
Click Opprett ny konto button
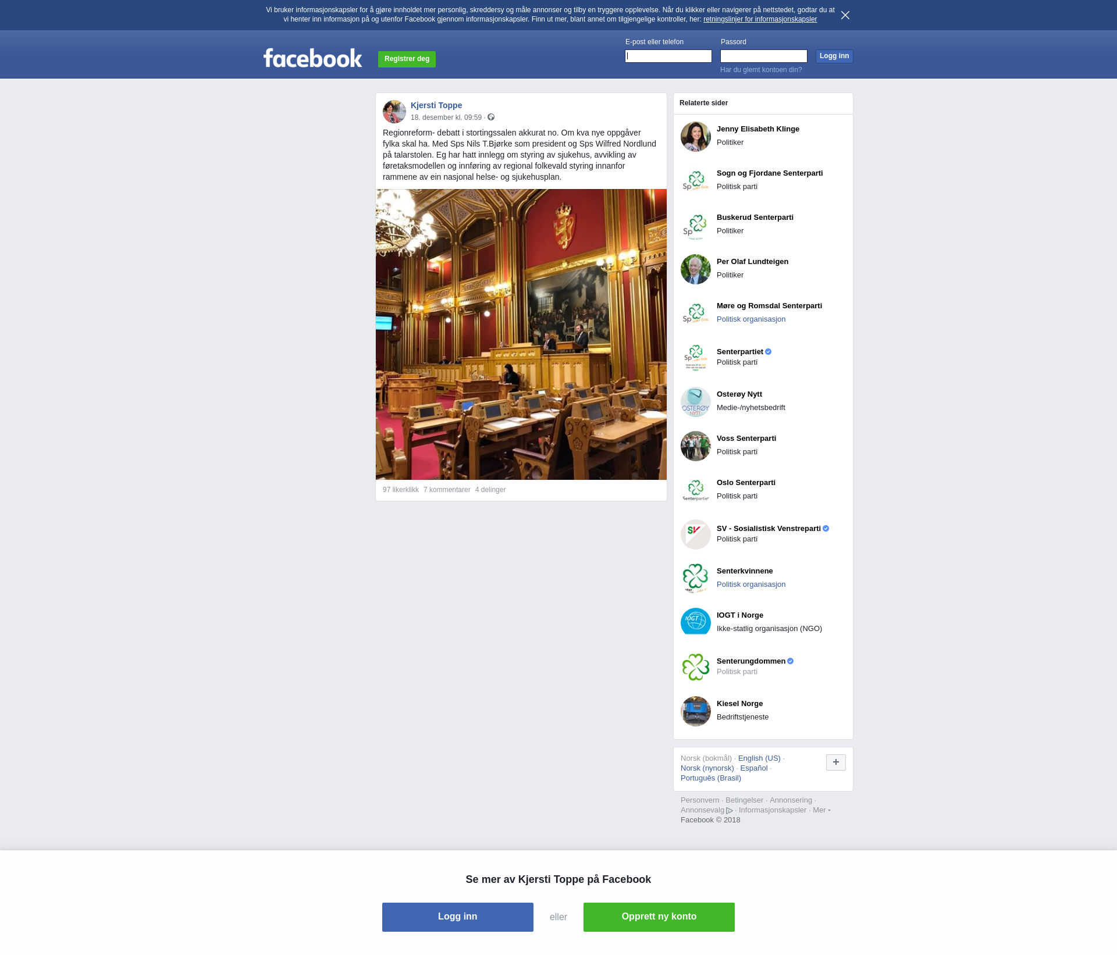coord(659,917)
